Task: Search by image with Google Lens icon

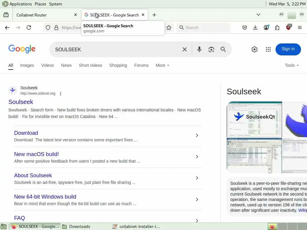Action: 211,49
